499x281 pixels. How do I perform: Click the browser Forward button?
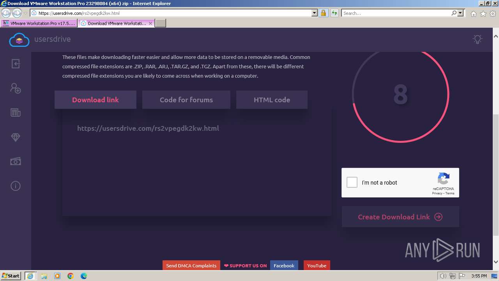tap(17, 13)
